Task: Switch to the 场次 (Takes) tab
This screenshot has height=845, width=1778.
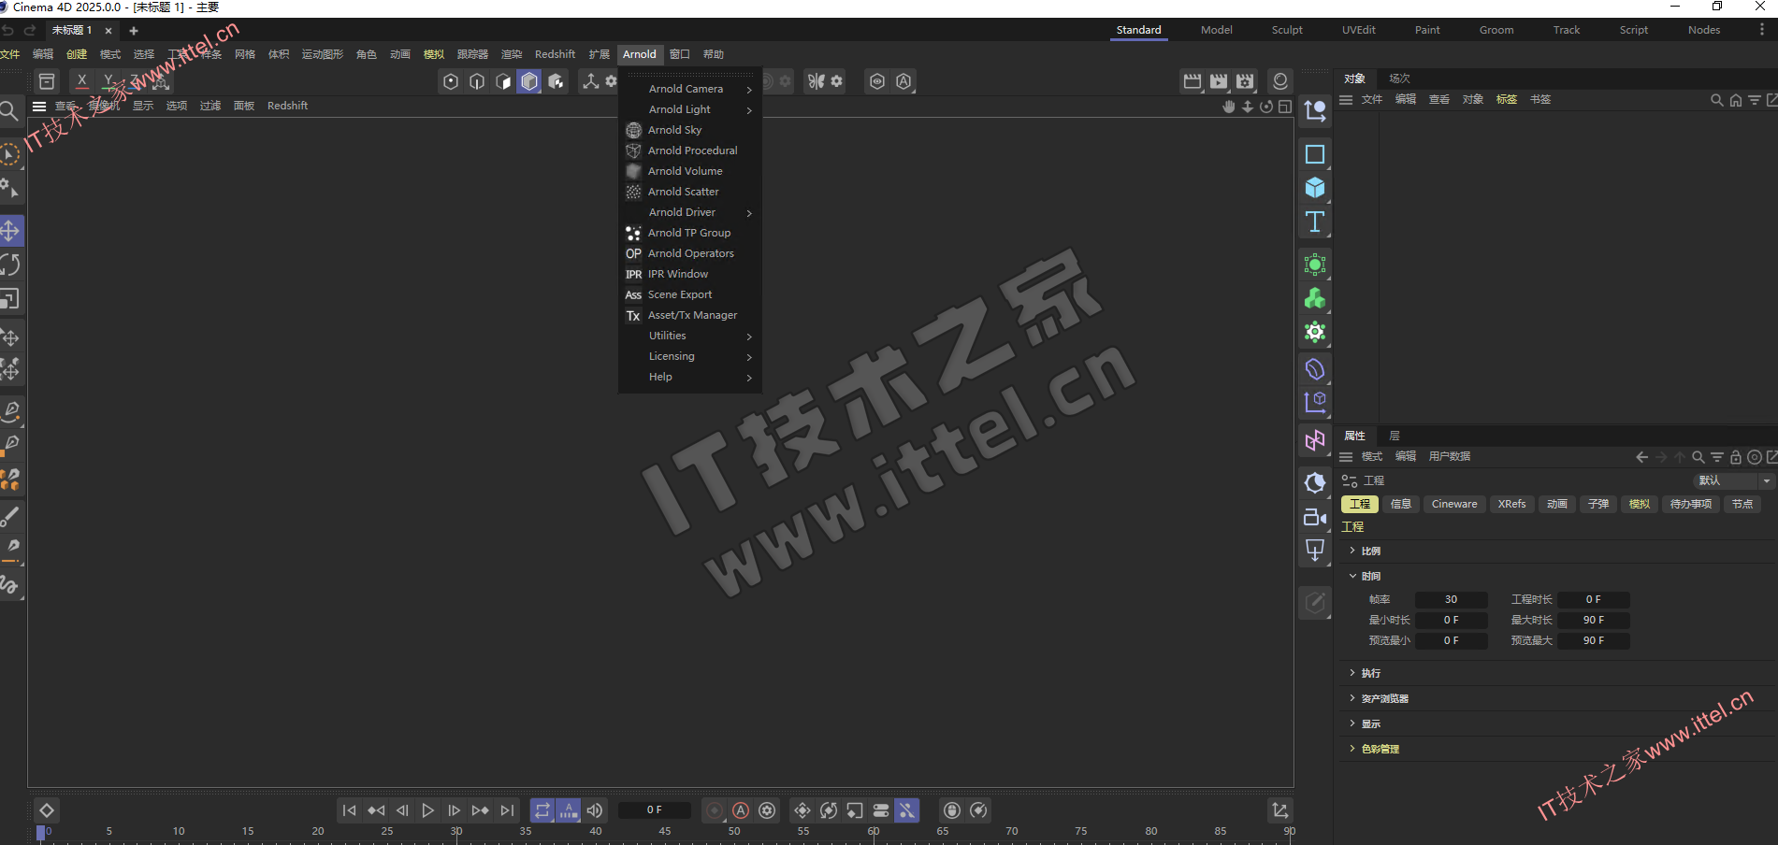Action: [x=1399, y=79]
